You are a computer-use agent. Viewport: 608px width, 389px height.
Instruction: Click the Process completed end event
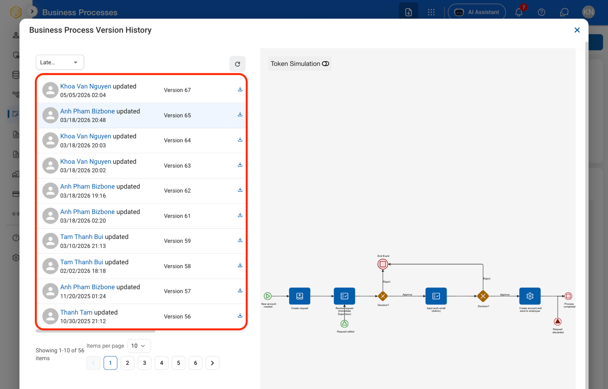coord(569,296)
